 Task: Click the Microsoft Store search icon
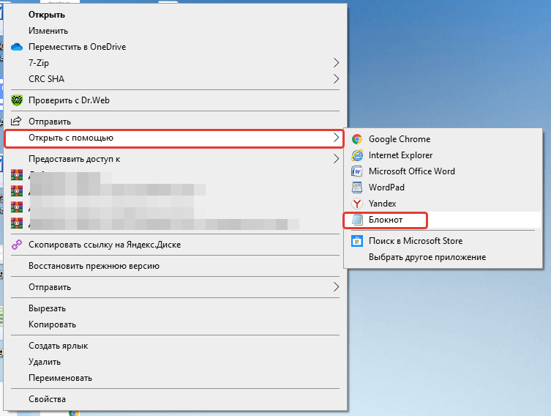pos(357,241)
